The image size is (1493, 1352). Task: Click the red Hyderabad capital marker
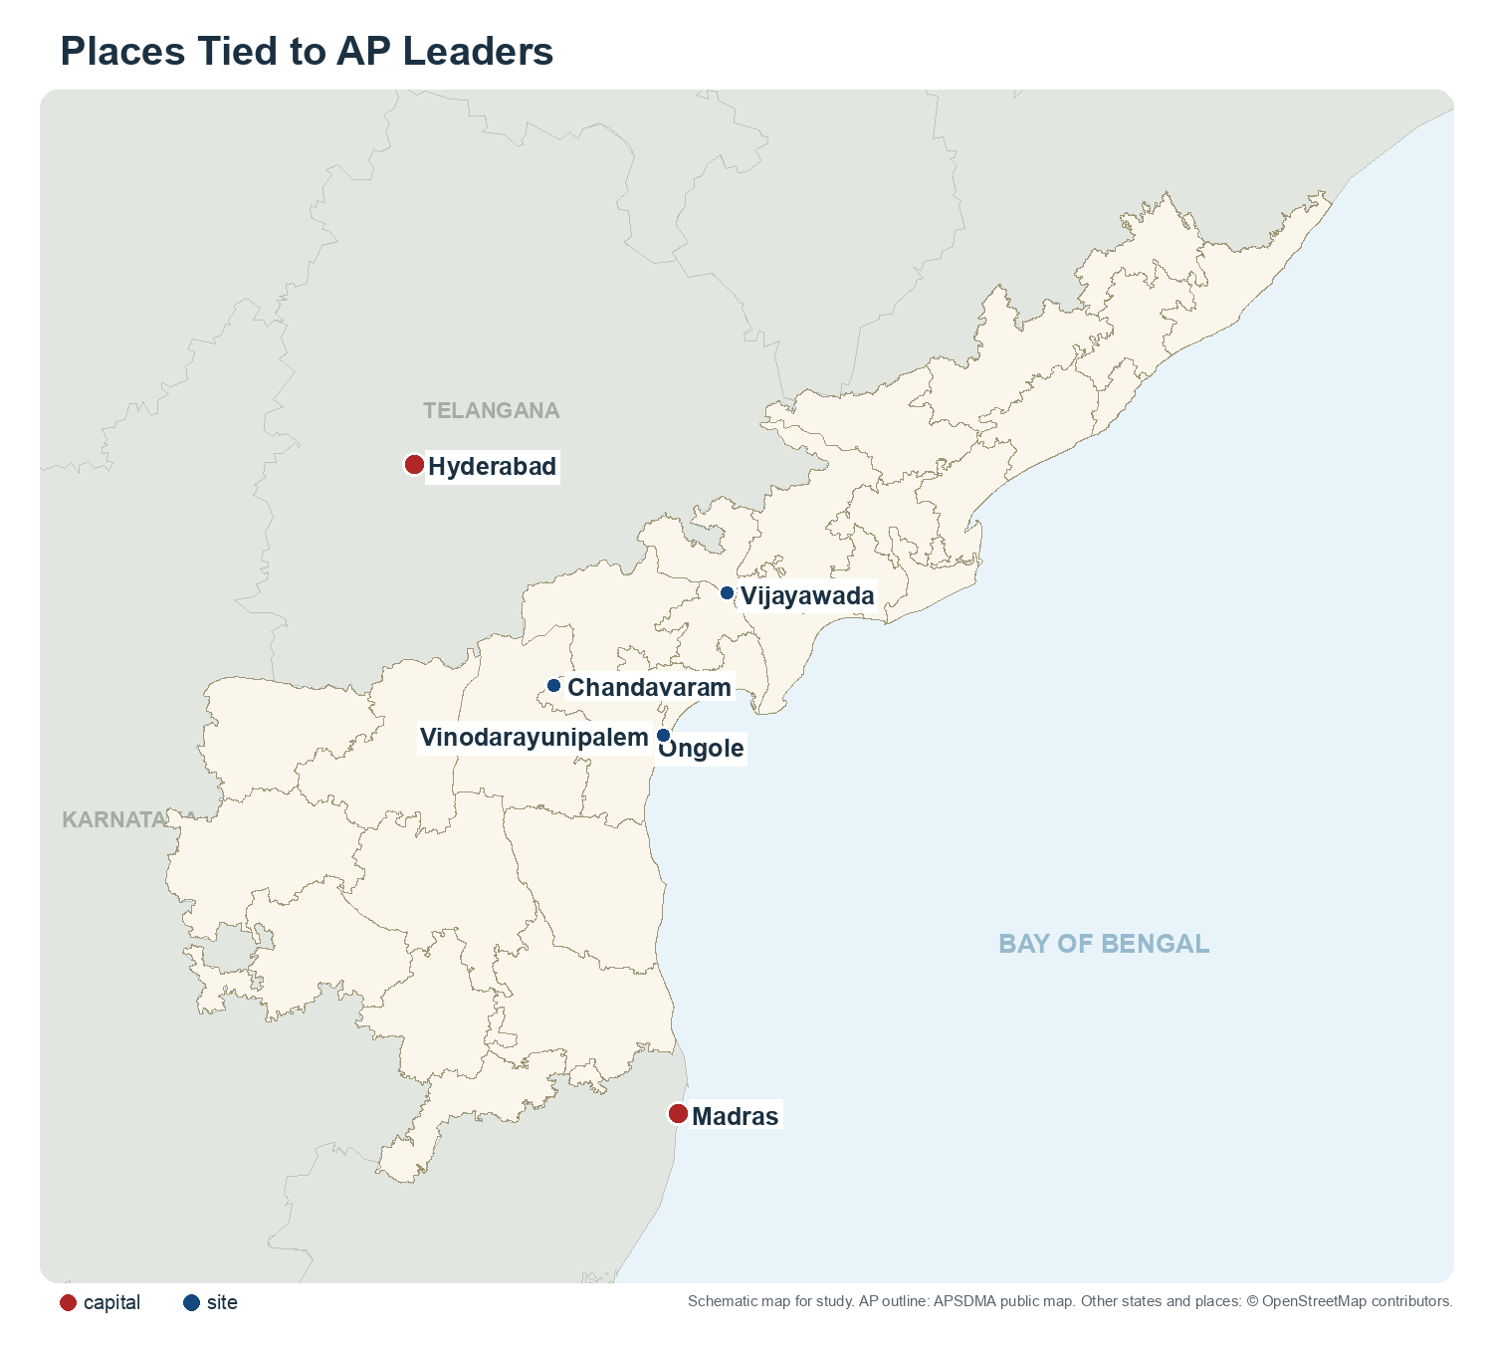tap(414, 465)
